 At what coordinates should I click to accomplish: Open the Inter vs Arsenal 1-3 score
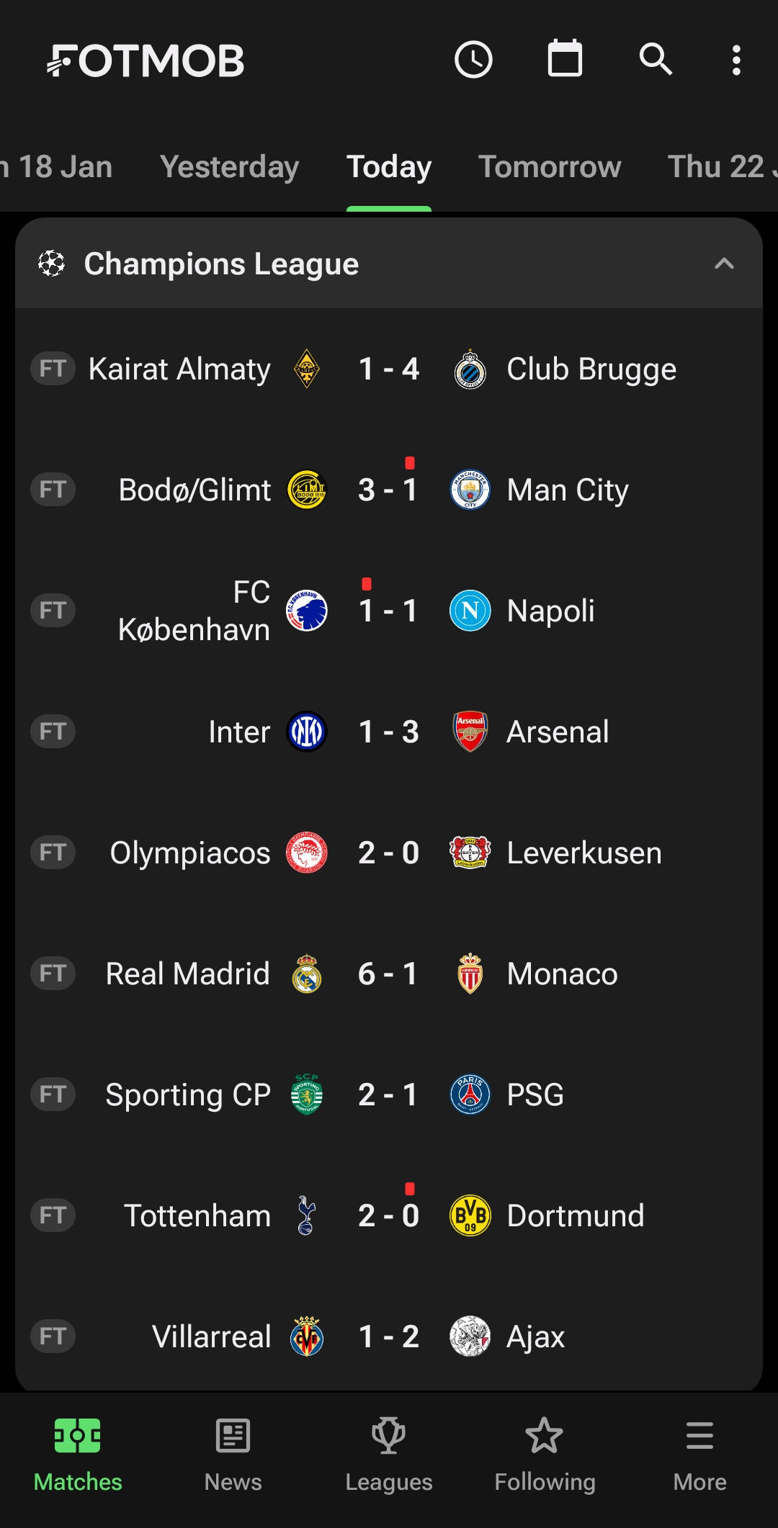click(388, 732)
